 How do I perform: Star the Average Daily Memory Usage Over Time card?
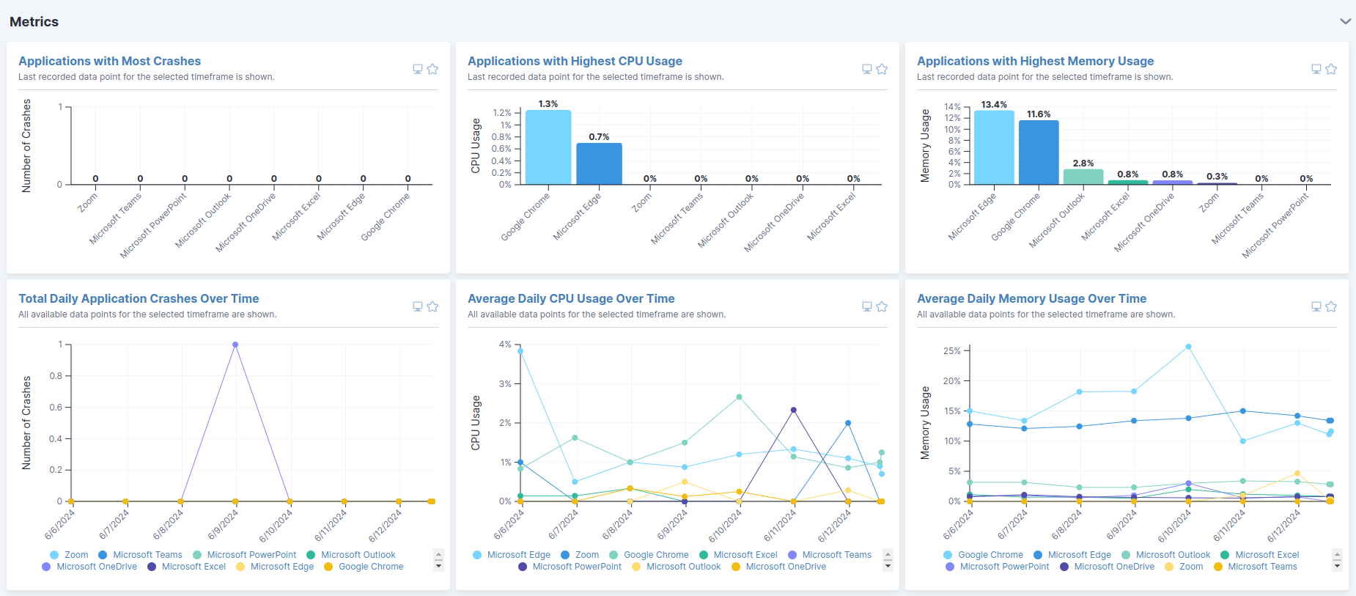coord(1331,306)
